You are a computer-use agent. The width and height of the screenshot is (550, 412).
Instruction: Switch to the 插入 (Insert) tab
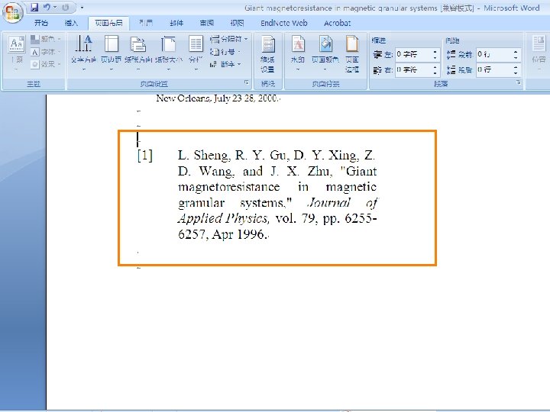[x=71, y=23]
